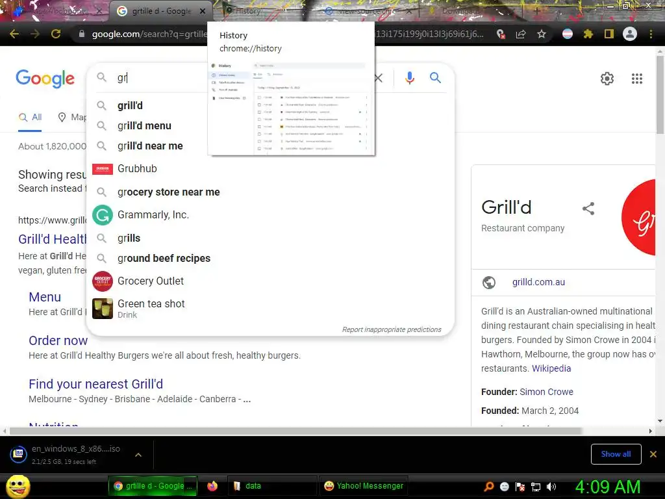
Task: Open the Google apps grid
Action: (x=637, y=79)
